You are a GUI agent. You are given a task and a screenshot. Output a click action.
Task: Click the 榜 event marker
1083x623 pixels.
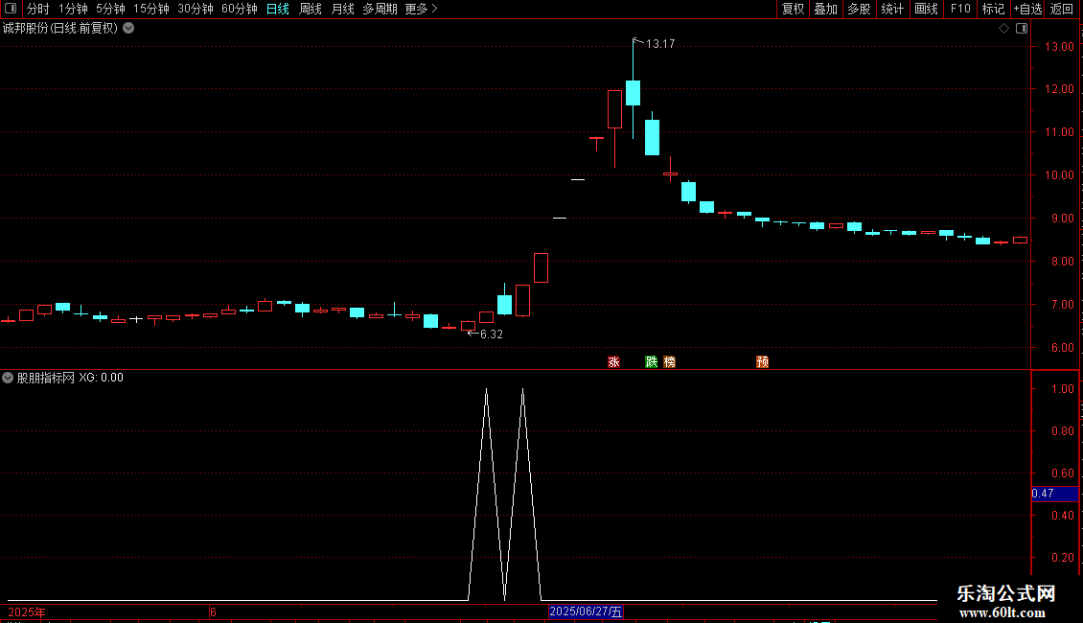(x=669, y=362)
